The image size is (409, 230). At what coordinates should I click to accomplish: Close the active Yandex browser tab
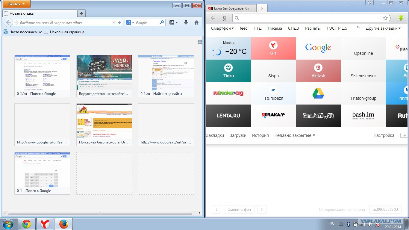pyautogui.click(x=262, y=8)
